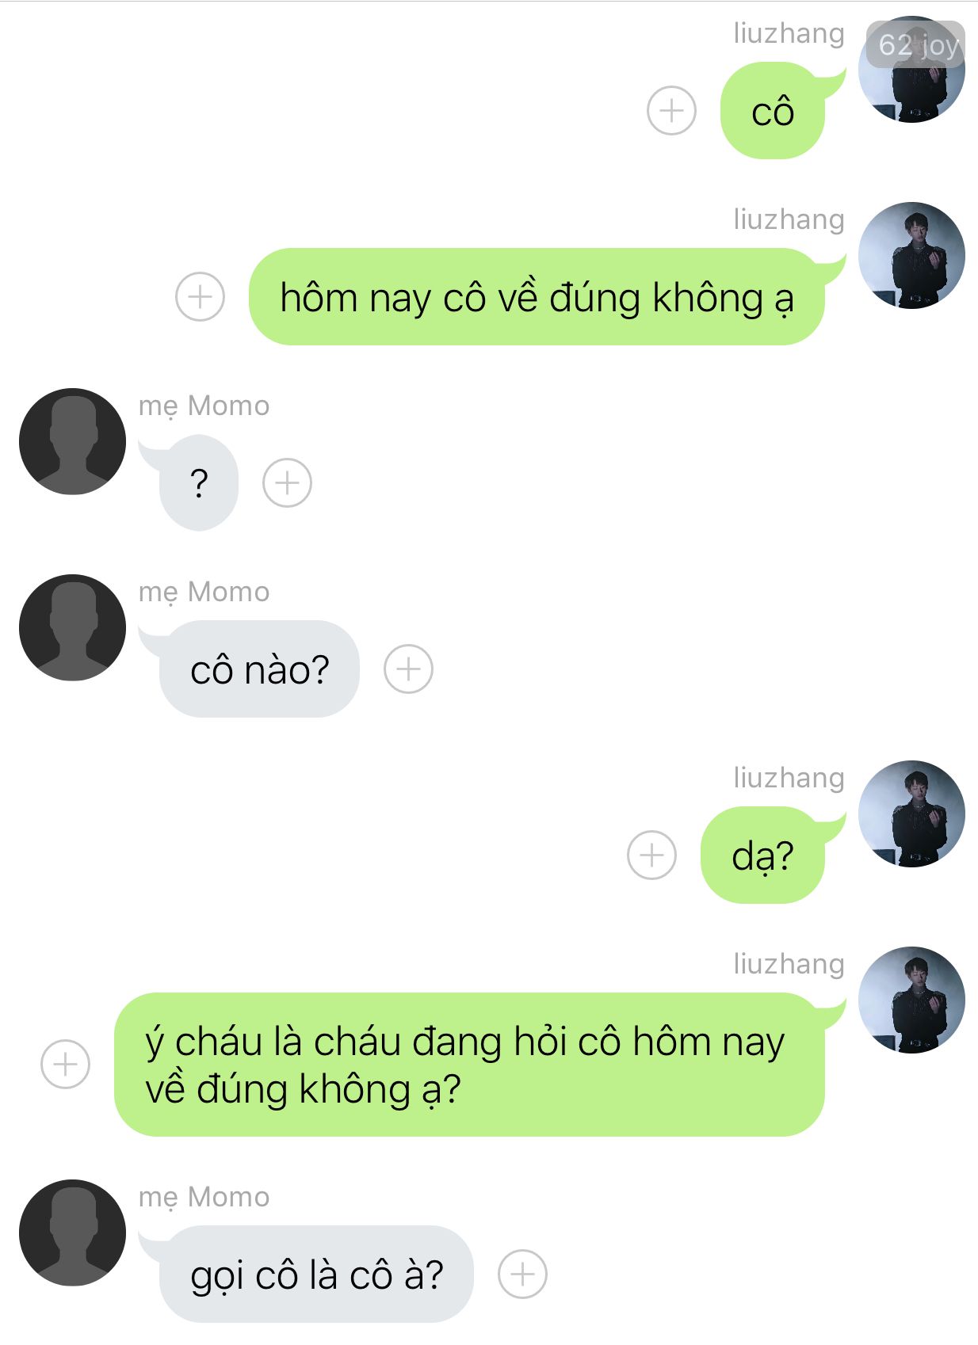Open mẹ Momo avatar beside "gọi cô là cô à?"
978x1345 pixels.
pyautogui.click(x=72, y=1233)
